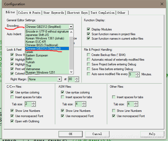Image resolution: width=168 pixels, height=141 pixels.
Task: Choose Thai encoding
Action: 47,66
